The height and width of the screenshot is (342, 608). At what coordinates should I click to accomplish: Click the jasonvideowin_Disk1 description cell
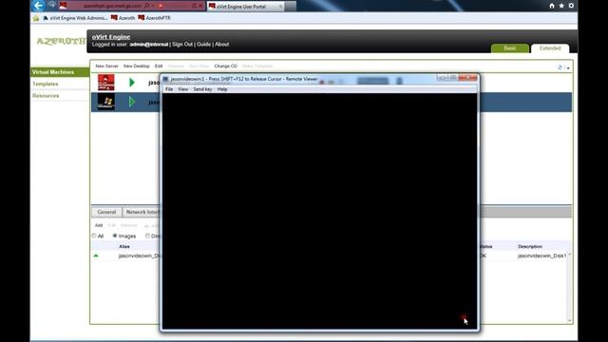tap(541, 256)
